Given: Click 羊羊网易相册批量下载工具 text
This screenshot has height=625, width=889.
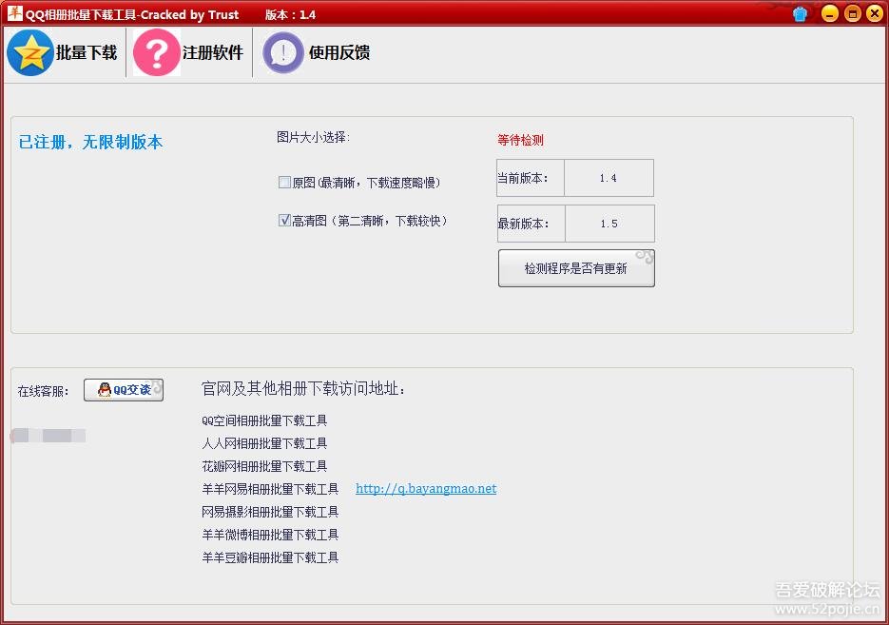Looking at the screenshot, I should coord(270,489).
